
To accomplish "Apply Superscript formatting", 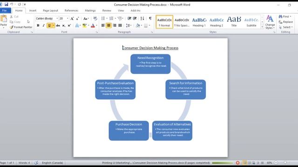I will (69, 26).
